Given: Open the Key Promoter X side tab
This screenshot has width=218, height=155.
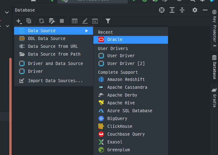Looking at the screenshot, I should click(214, 28).
